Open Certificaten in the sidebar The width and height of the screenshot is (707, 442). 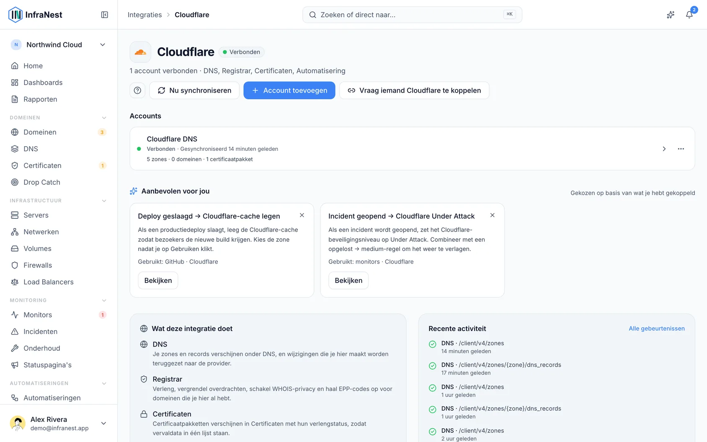pos(59,165)
